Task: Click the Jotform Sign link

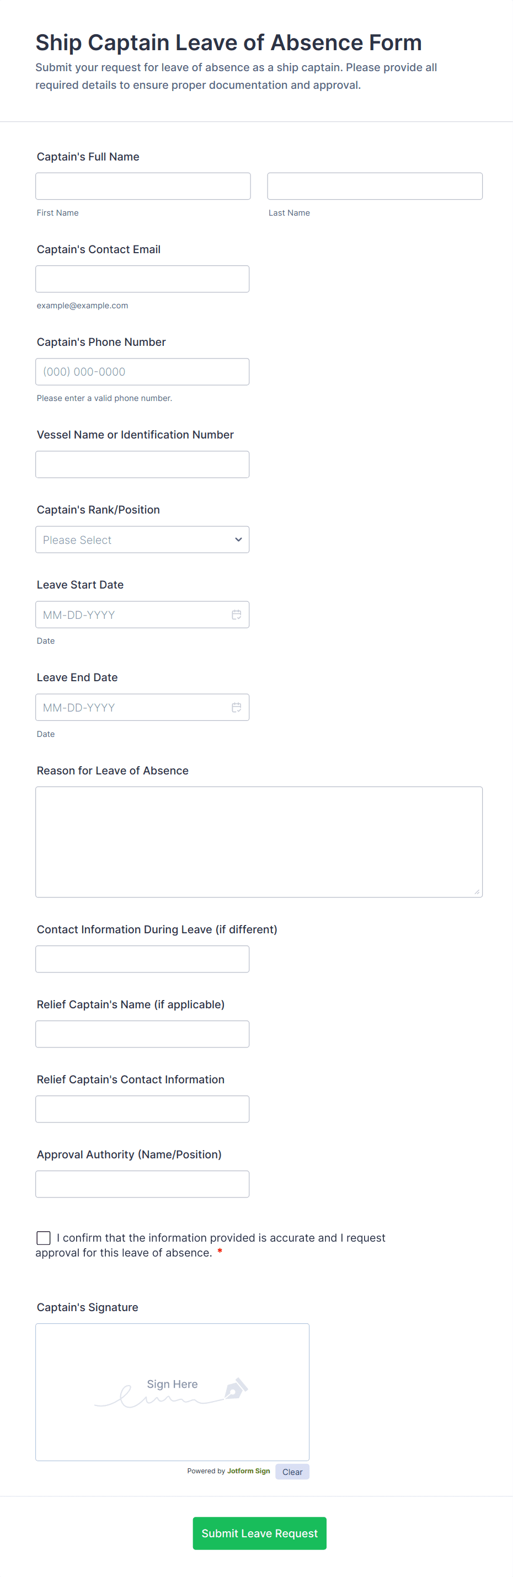Action: coord(249,1471)
